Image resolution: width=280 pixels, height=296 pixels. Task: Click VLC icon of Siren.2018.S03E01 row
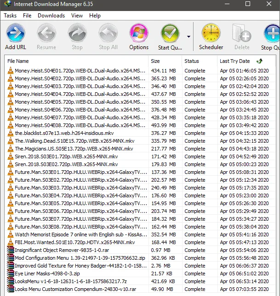tap(11, 156)
